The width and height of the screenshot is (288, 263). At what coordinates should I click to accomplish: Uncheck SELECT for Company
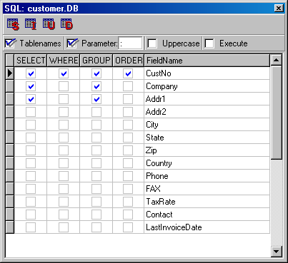click(31, 86)
